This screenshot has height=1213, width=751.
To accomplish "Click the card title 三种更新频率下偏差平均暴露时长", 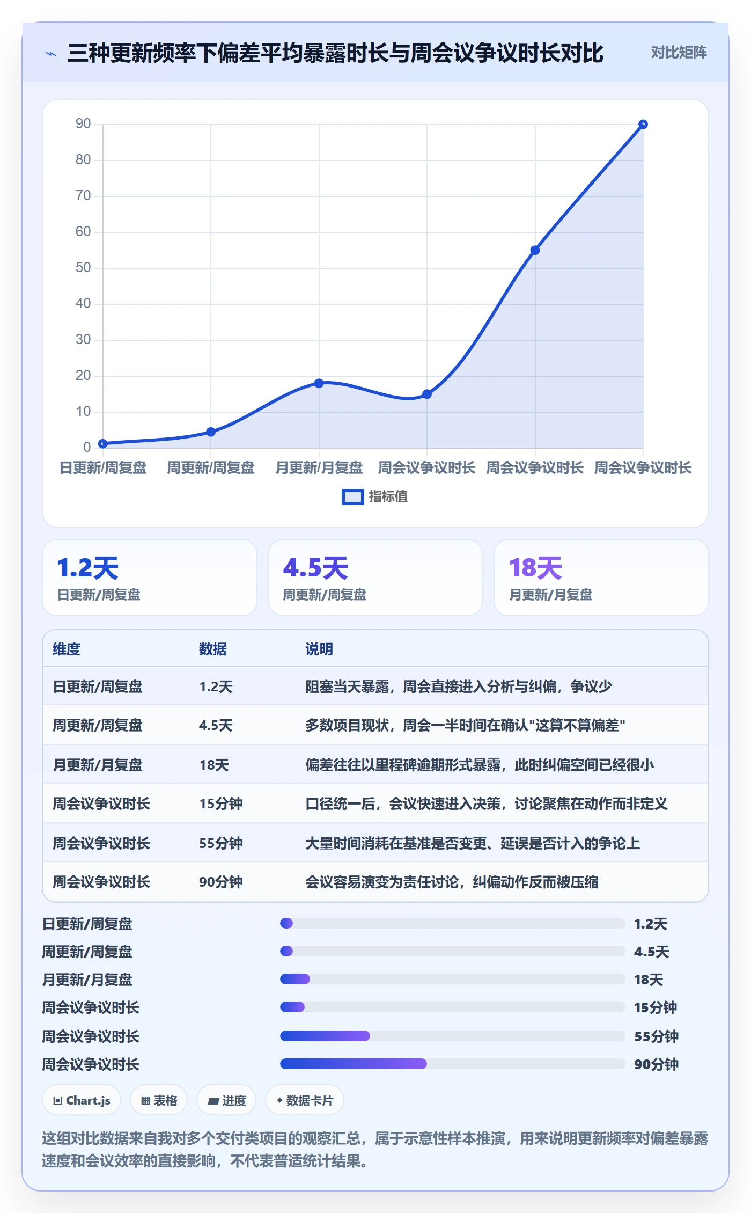I will click(x=335, y=53).
